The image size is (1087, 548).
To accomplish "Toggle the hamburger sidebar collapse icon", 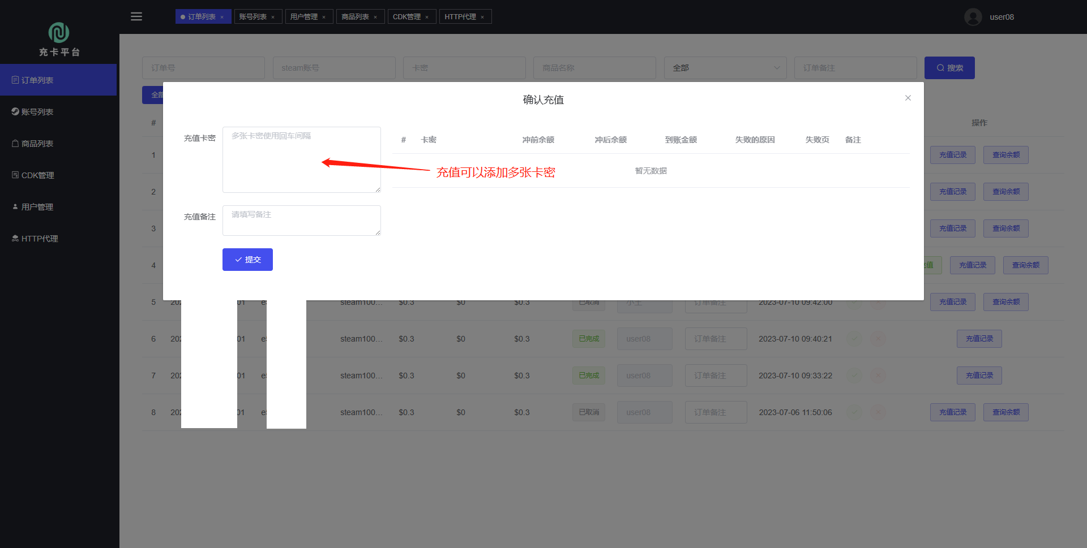I will pyautogui.click(x=136, y=16).
